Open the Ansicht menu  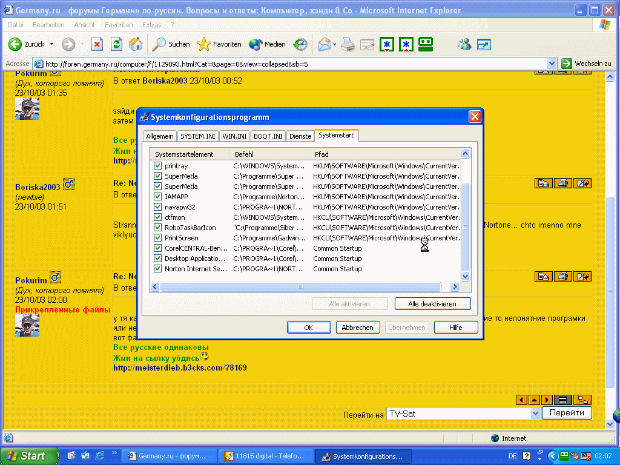click(x=85, y=24)
